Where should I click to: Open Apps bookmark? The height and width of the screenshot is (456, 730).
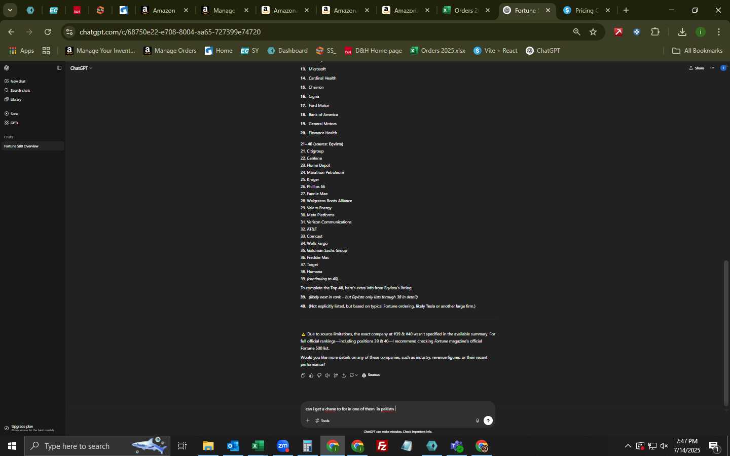click(x=22, y=51)
